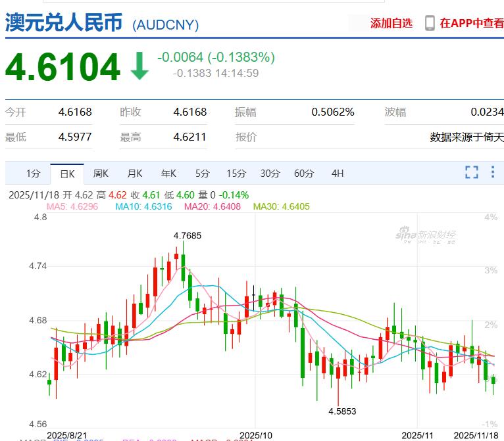Click the fullscreen expand chart icon
The width and height of the screenshot is (504, 441).
click(471, 173)
